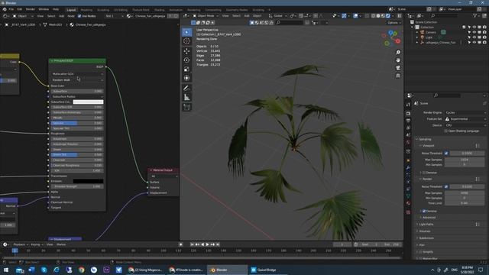Select rendered viewport shading mode

(388, 15)
